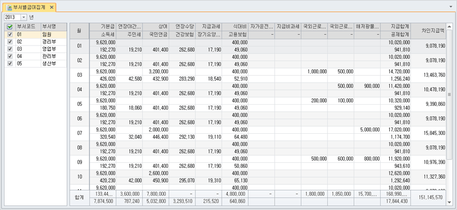Click the 주민세 column header
The image size is (457, 210).
tap(129, 35)
